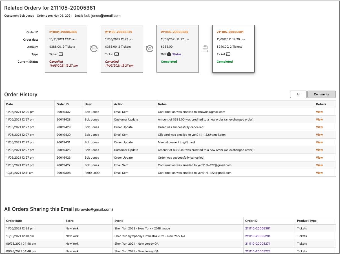View details for history entry 20019432
Screen dimensions: 340x254
(x=319, y=112)
